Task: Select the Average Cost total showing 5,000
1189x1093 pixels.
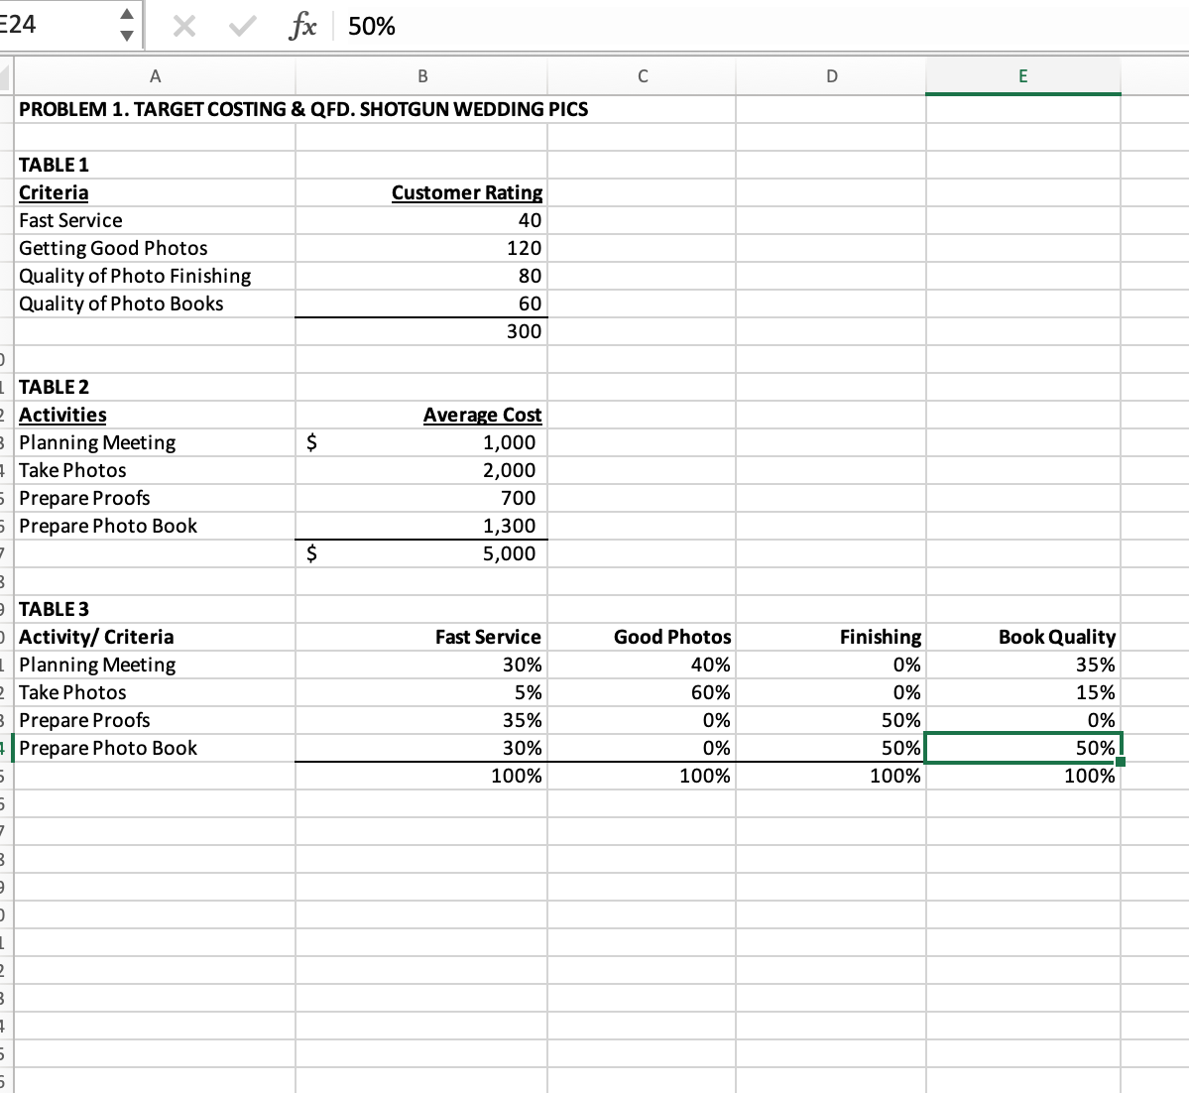Action: pos(422,553)
